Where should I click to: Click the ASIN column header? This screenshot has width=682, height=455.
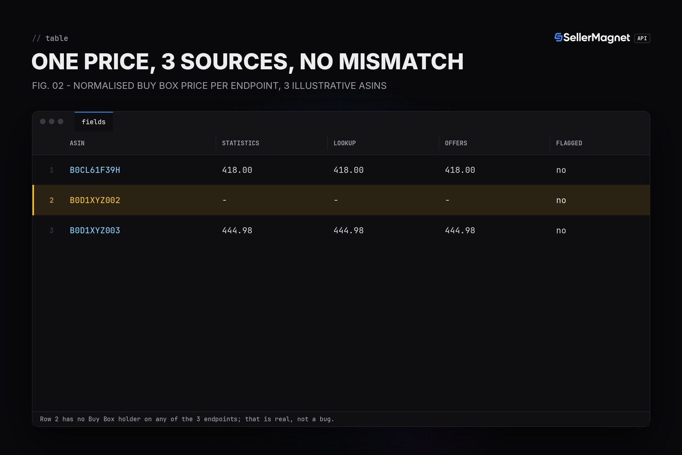click(x=77, y=143)
